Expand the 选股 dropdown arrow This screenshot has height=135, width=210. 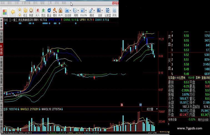tap(102, 11)
